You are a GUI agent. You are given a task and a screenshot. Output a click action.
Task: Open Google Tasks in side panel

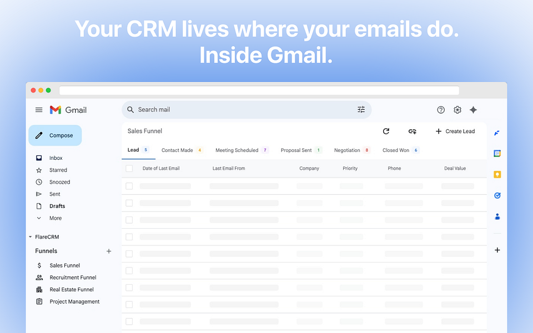pos(497,195)
